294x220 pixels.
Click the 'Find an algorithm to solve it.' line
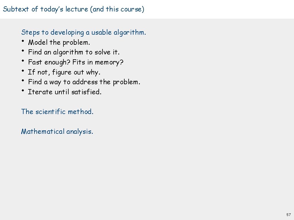(74, 52)
